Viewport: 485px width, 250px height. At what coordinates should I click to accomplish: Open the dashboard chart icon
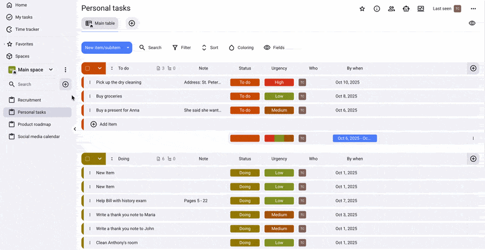point(421,8)
